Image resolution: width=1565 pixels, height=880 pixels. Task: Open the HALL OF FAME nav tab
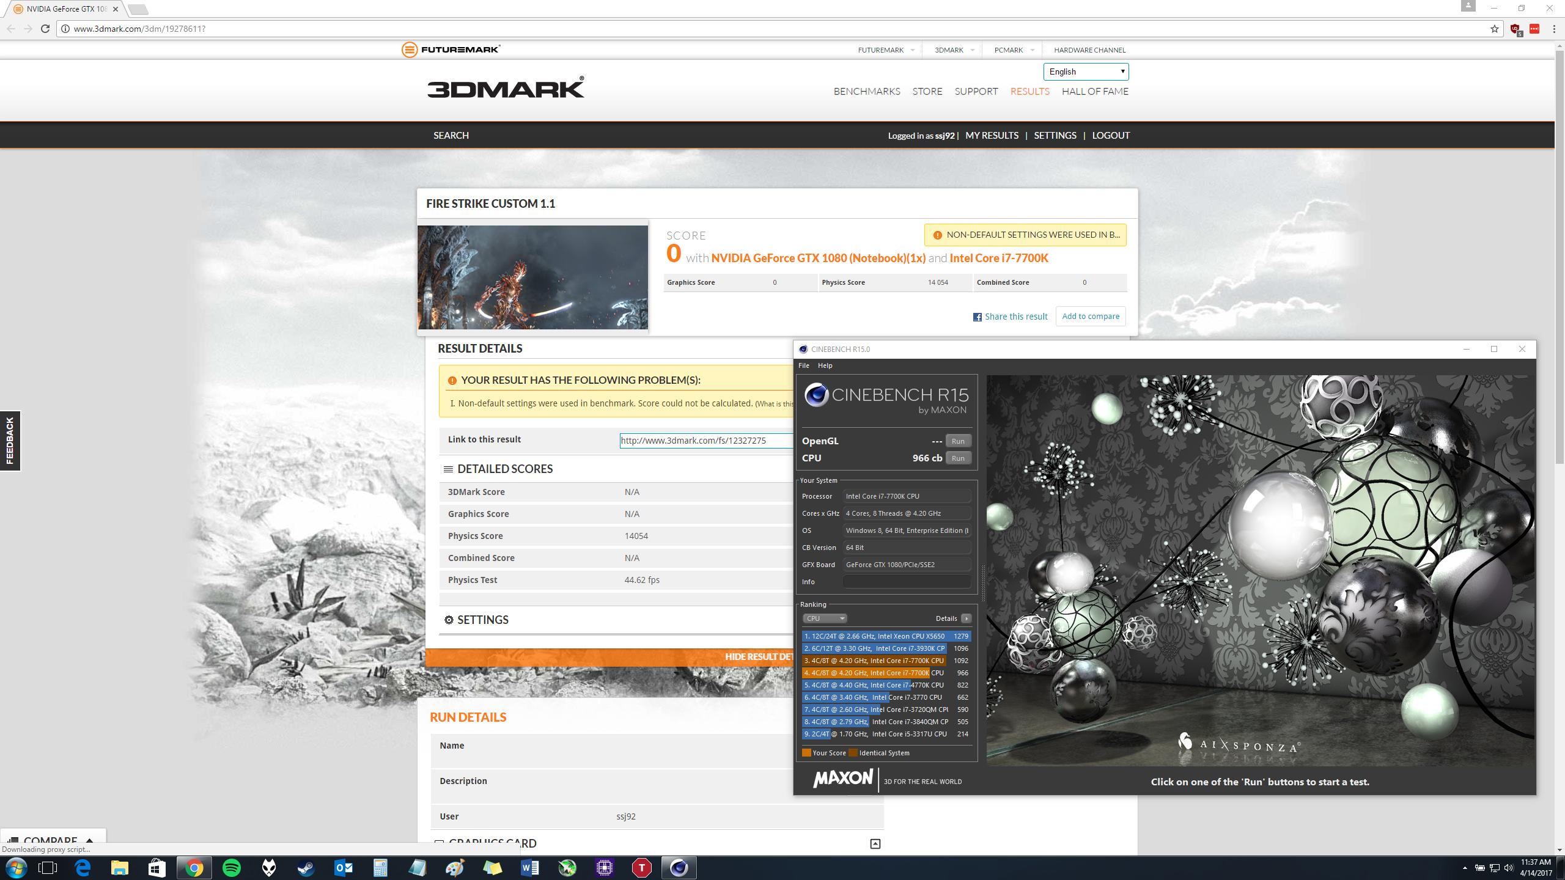click(x=1095, y=91)
